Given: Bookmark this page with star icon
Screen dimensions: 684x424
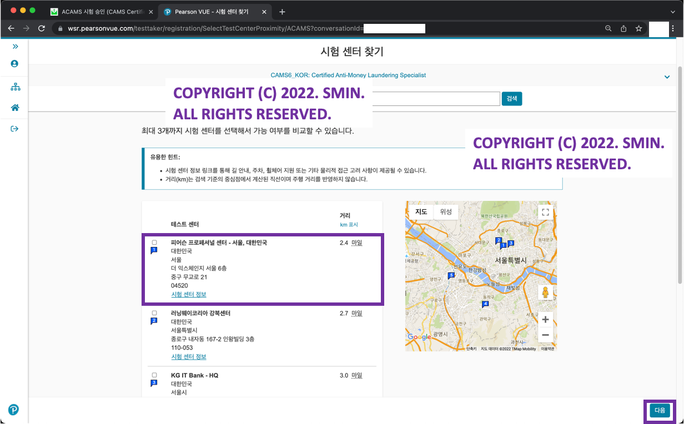Looking at the screenshot, I should click(638, 28).
